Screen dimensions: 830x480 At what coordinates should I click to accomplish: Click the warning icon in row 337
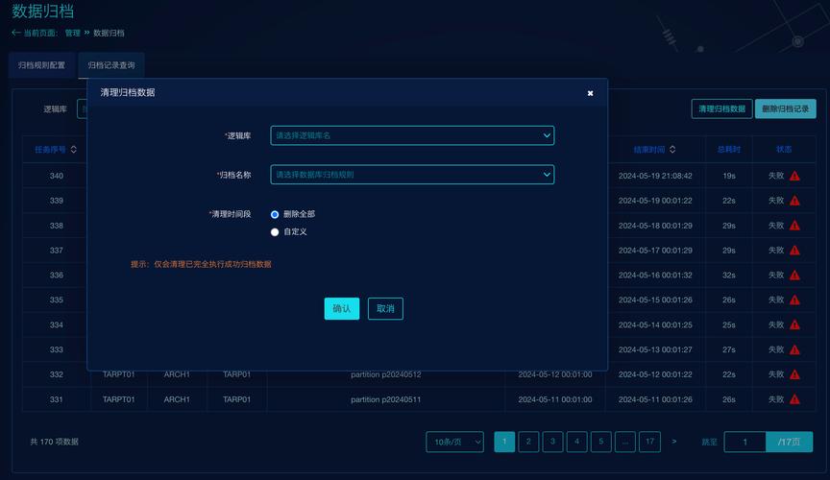click(794, 251)
